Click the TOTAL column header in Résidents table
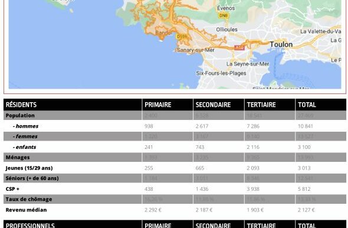Viewport: 348px width, 228px height. pos(307,105)
